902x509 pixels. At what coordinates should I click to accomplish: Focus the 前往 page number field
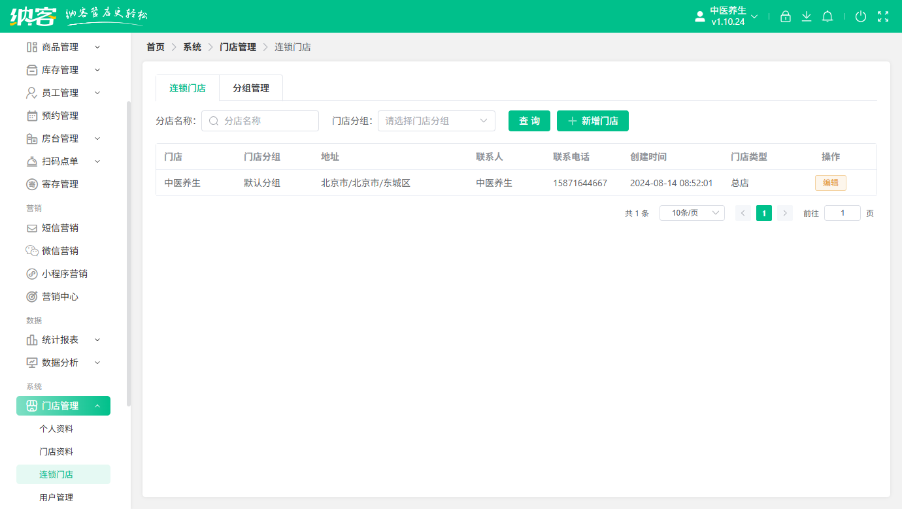(843, 213)
